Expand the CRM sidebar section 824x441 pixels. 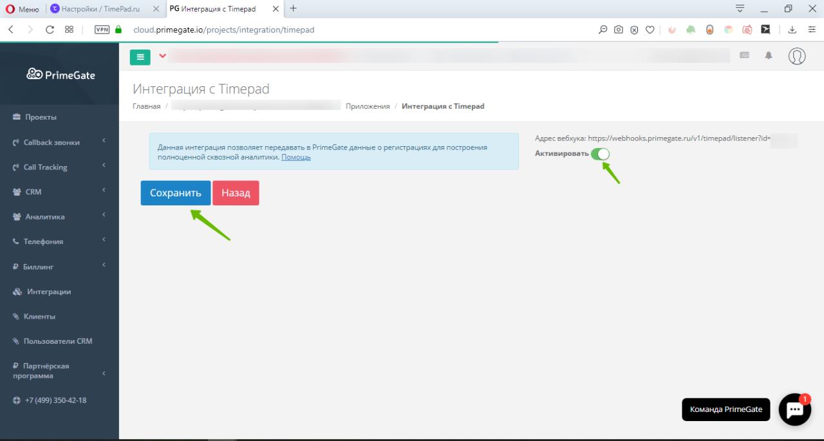coord(59,192)
